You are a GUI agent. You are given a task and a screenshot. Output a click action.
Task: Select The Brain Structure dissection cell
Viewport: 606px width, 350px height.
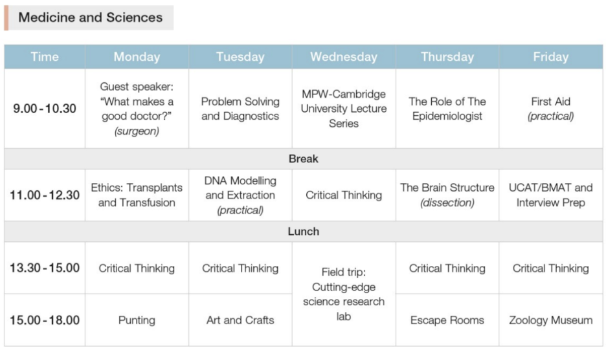(447, 195)
